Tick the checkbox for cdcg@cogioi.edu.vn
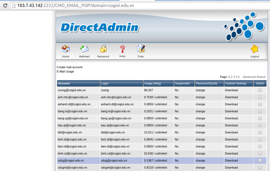 (260, 160)
